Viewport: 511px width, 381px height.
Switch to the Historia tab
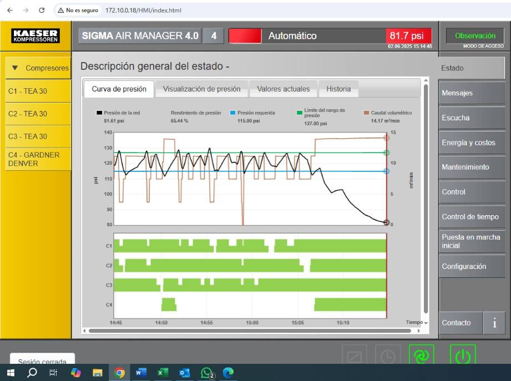pyautogui.click(x=338, y=89)
